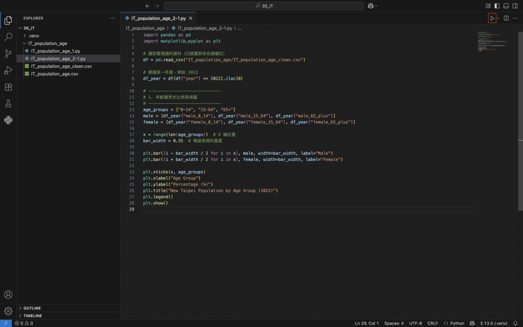The height and width of the screenshot is (327, 523).
Task: Toggle the bottom panel visibility
Action: coord(506,6)
